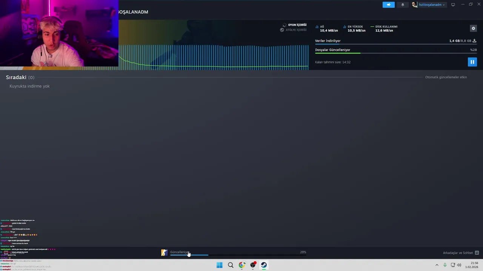Open taskbar clock showing 21:56
Viewport: 483px width, 271px height.
coord(472,265)
